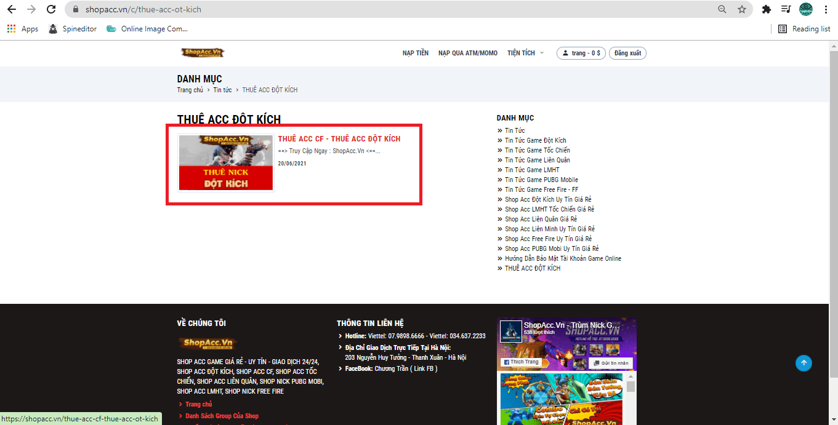Click the ShopAcc.Vn header logo
The height and width of the screenshot is (425, 838).
[x=203, y=53]
